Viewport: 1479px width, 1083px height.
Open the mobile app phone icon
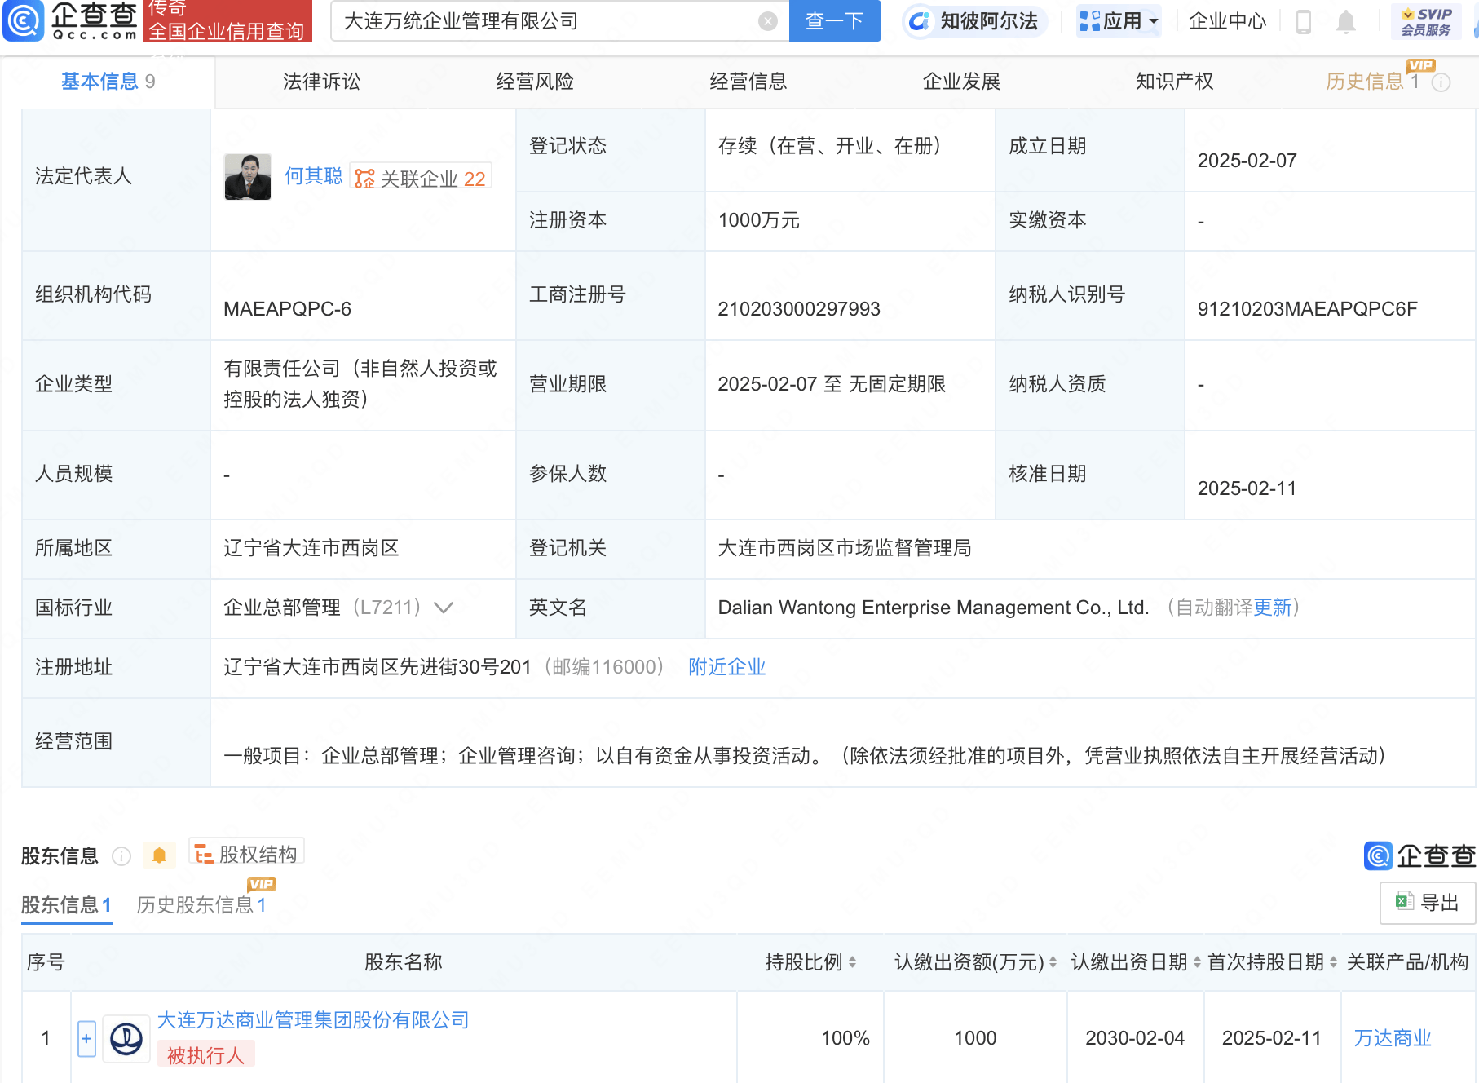point(1303,21)
